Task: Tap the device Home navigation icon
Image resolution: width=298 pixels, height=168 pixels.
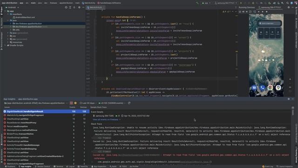Action: tap(263, 12)
